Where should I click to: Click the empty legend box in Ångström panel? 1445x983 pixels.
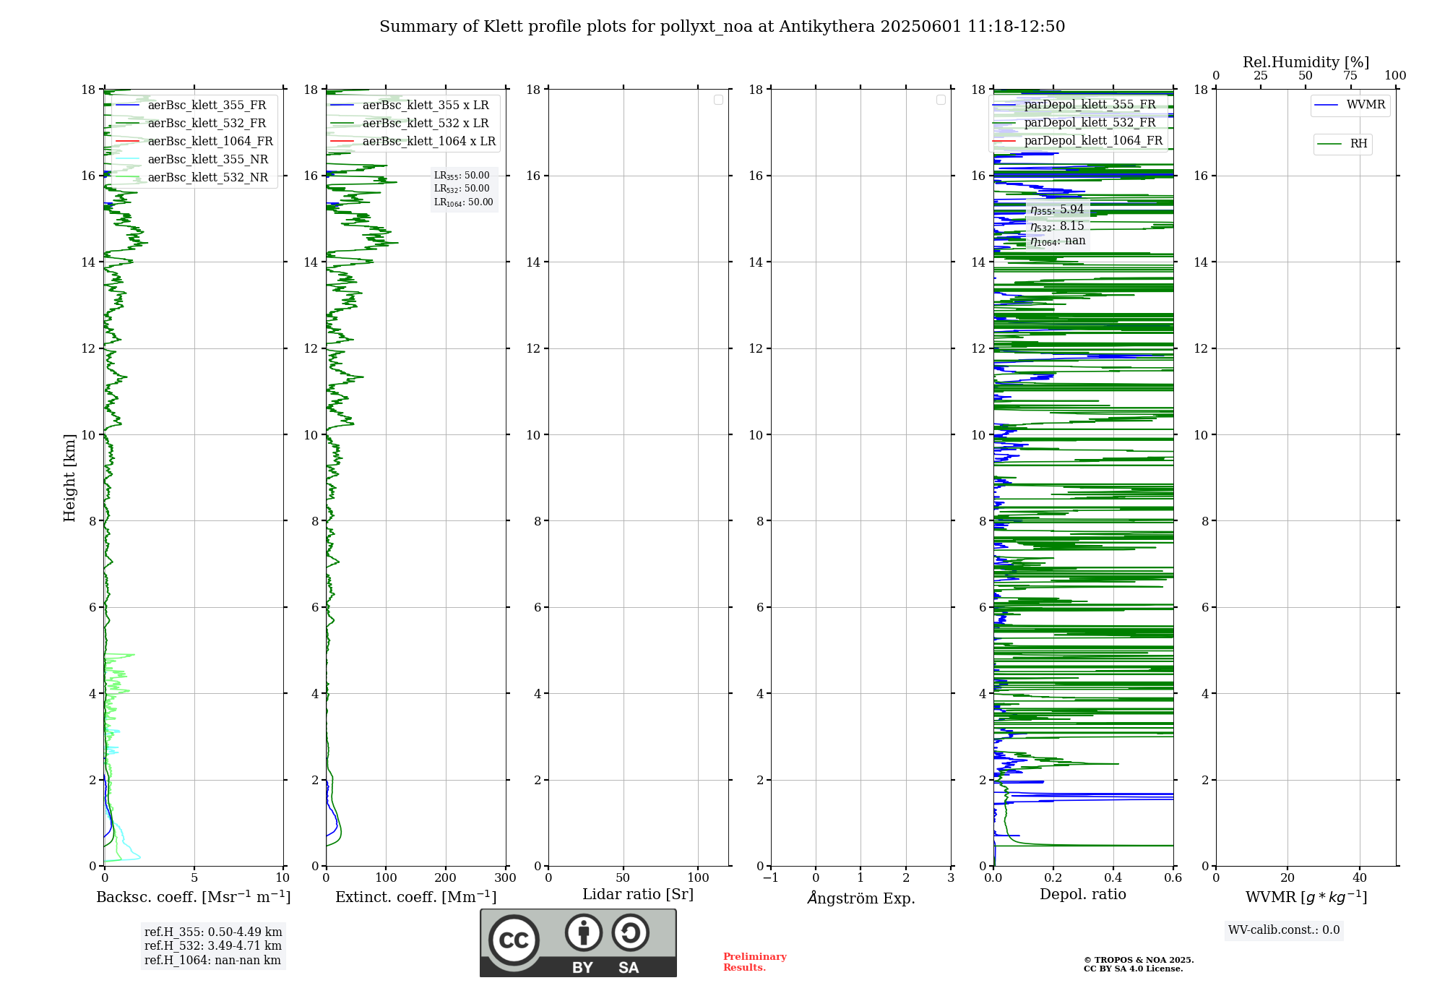point(941,100)
